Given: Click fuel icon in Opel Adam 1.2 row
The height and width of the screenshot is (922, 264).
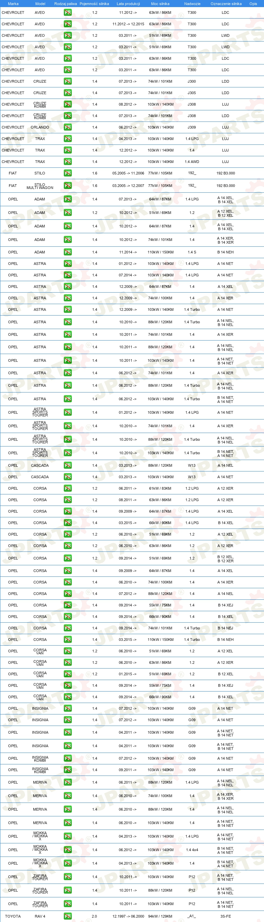Looking at the screenshot, I should click(68, 213).
